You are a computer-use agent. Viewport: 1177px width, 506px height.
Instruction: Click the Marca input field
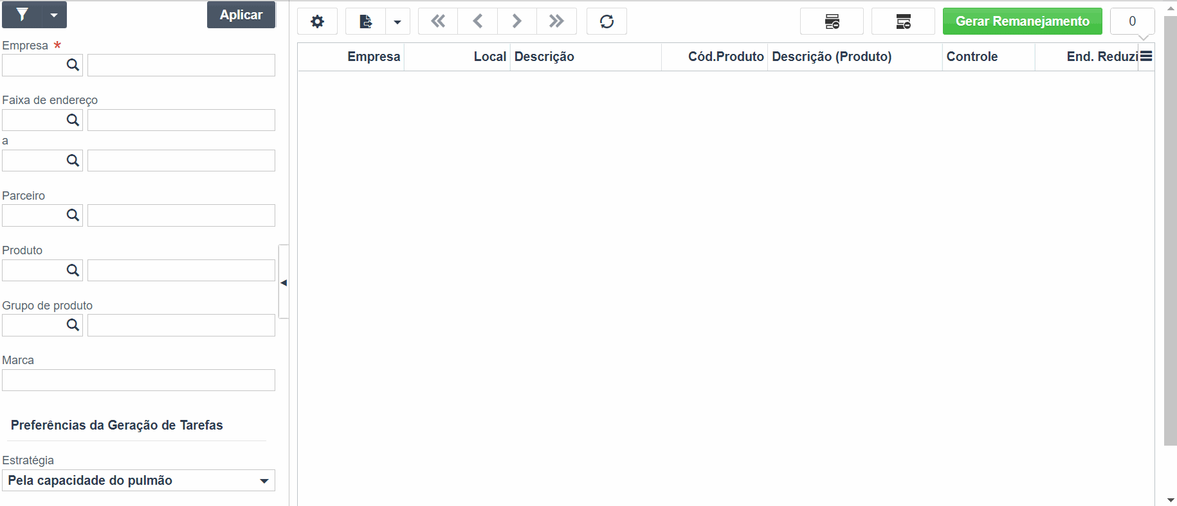[138, 380]
